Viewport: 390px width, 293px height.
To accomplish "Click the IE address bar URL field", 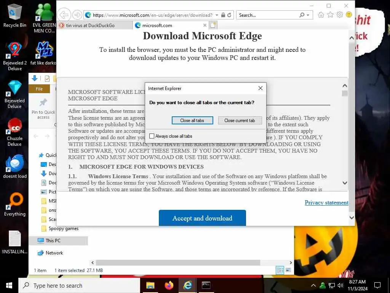I will [152, 15].
